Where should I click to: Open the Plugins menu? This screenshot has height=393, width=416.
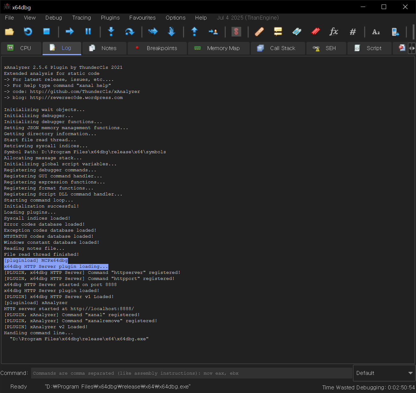pos(110,18)
